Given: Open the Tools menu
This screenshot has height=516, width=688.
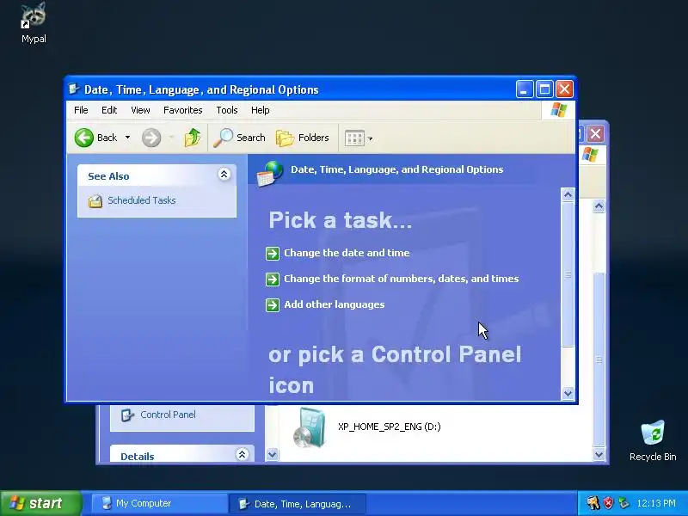Looking at the screenshot, I should point(227,110).
